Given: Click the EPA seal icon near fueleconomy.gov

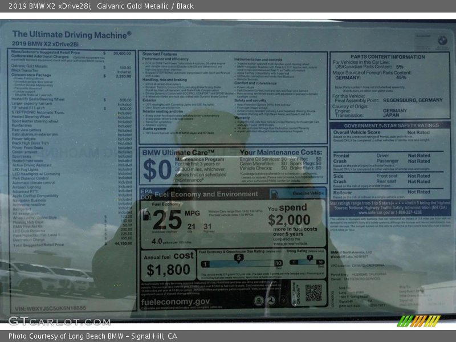Looking at the screenshot, I should coord(258,300).
